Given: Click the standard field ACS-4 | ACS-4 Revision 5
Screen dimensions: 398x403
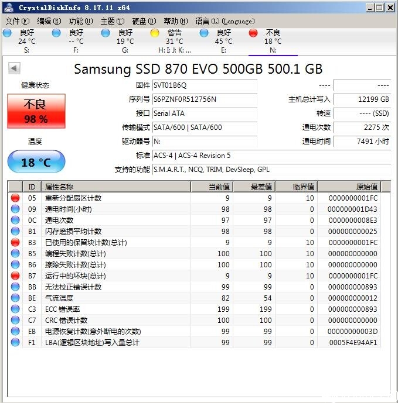Looking at the screenshot, I should click(272, 156).
